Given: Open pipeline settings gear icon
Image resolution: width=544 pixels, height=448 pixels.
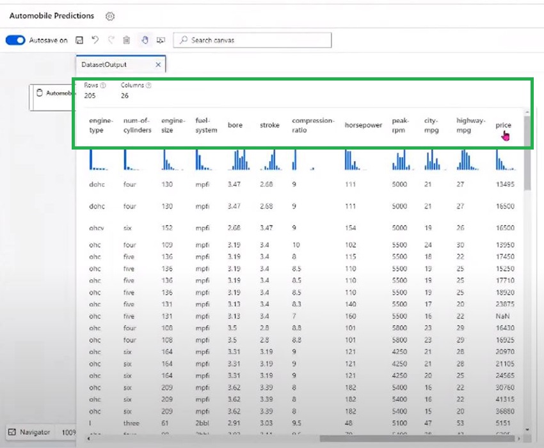Looking at the screenshot, I should click(x=109, y=16).
